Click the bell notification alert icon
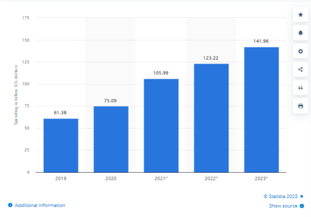Image resolution: width=311 pixels, height=217 pixels. click(x=300, y=33)
